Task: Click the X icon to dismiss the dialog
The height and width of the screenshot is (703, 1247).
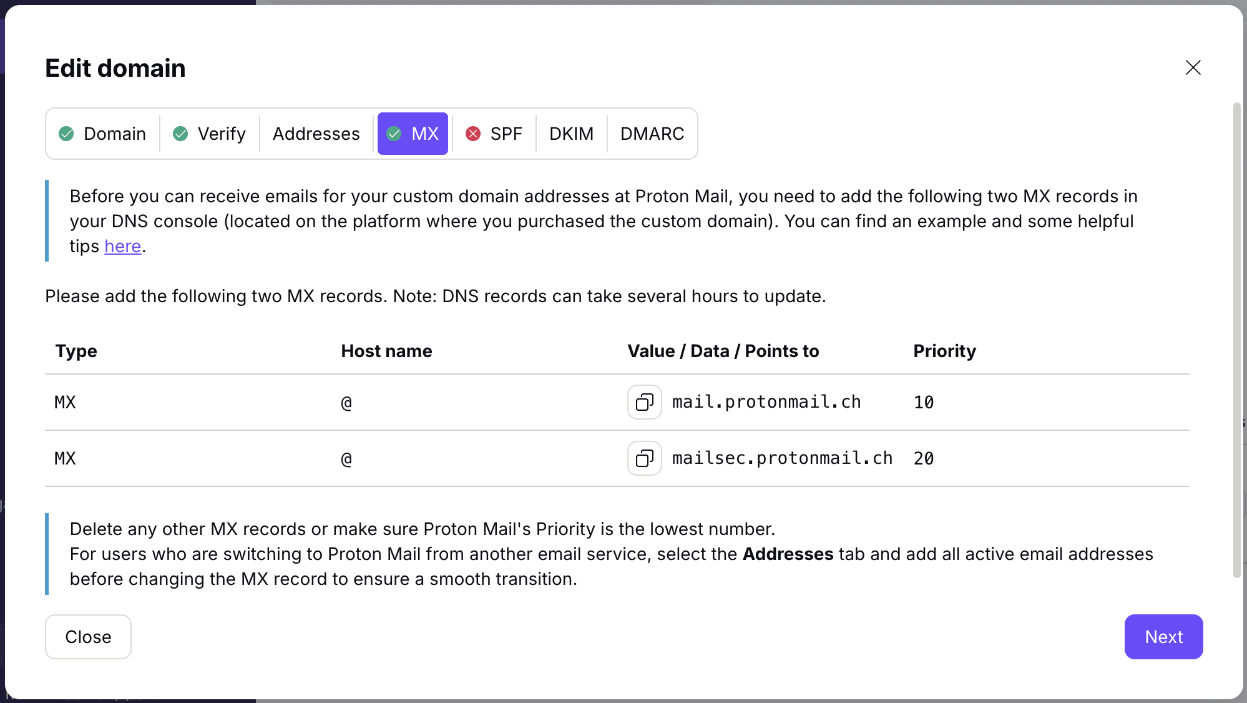Action: [x=1193, y=67]
